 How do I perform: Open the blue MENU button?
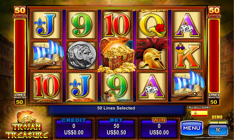coord(192,128)
